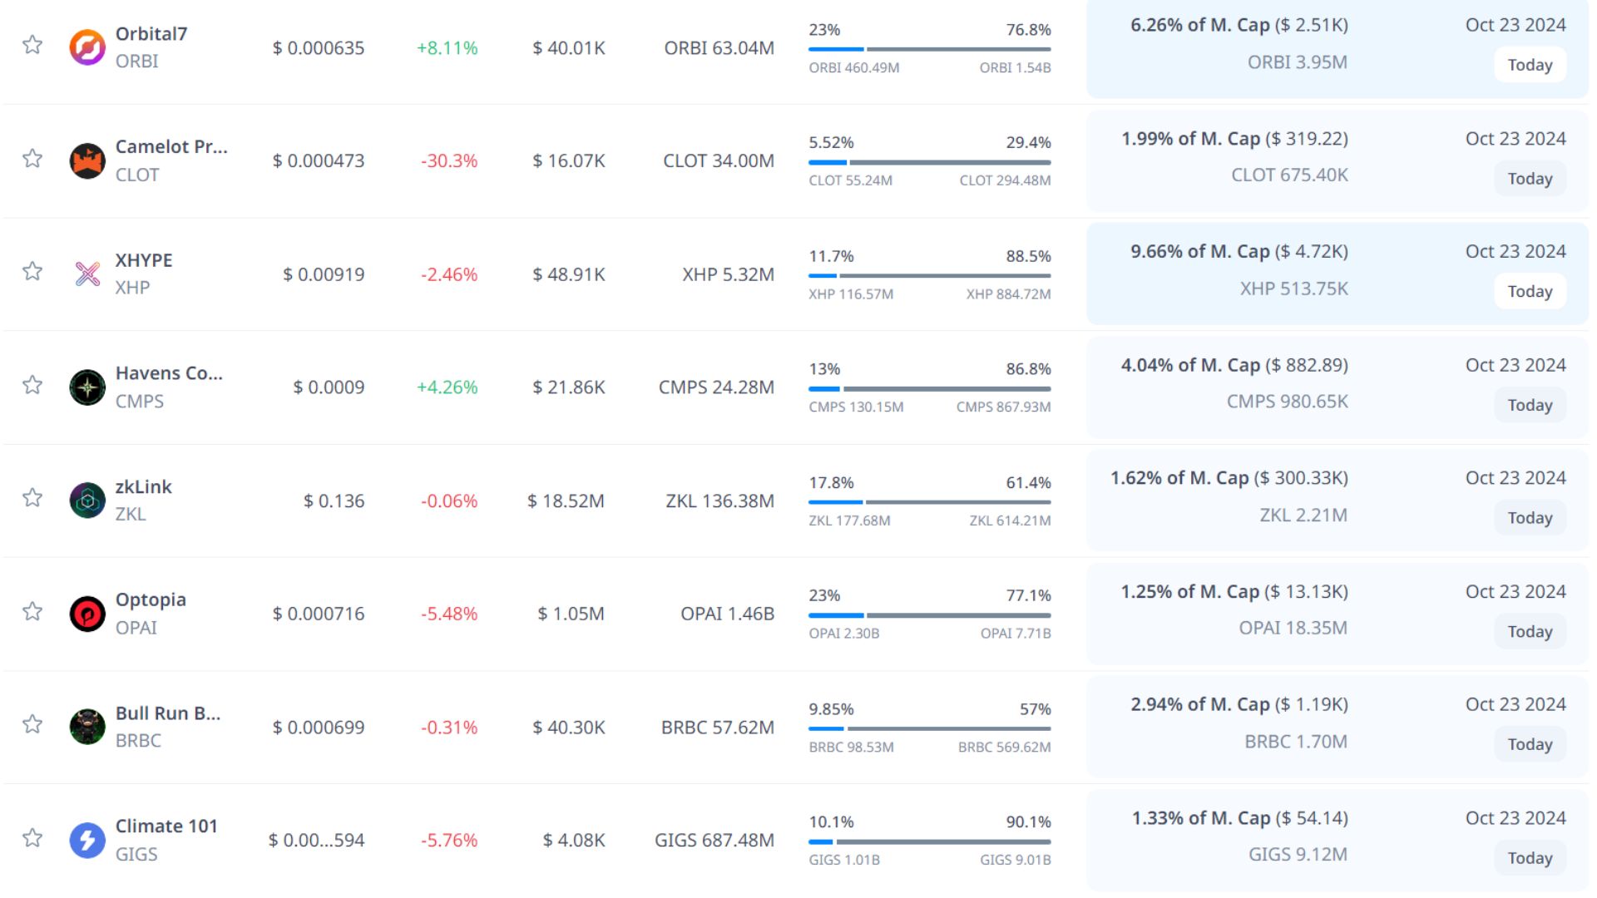Star zkLink as a favorite

(x=32, y=498)
